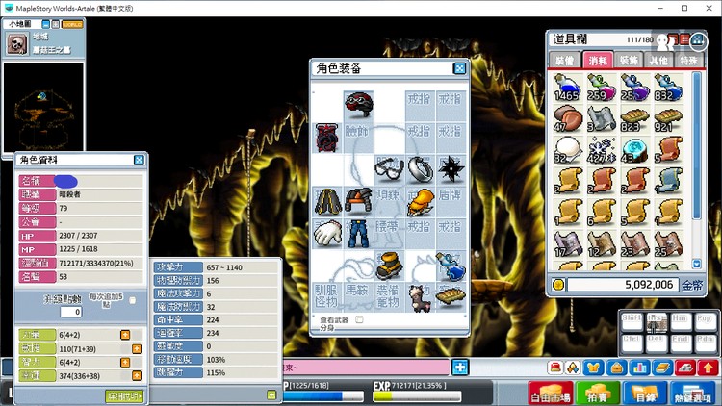Open the equipment shirt icon in bottom toolbar
The width and height of the screenshot is (722, 406).
click(594, 368)
